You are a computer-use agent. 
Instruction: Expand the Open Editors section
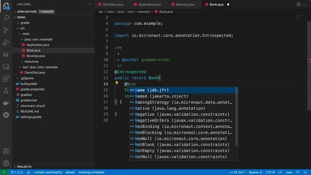pyautogui.click(x=54, y=12)
